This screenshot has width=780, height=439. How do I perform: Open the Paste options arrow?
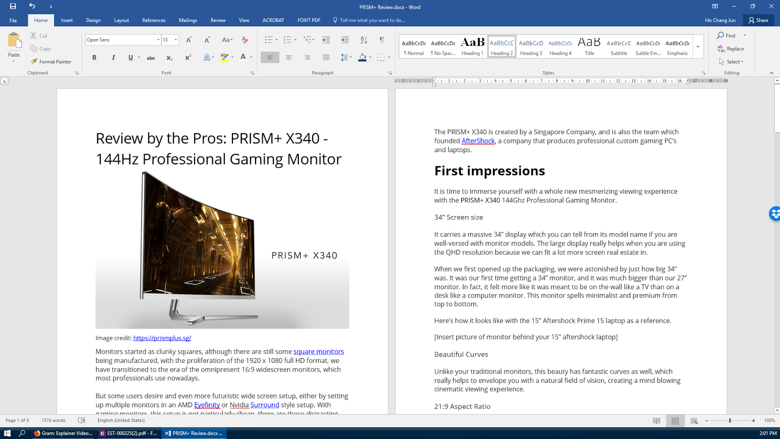tap(14, 61)
